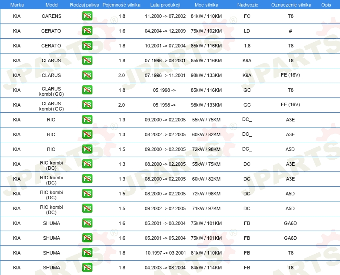Click fuel icon for CLARUS 1.8 K9A row
Image resolution: width=340 pixels, height=275 pixels.
(x=87, y=60)
